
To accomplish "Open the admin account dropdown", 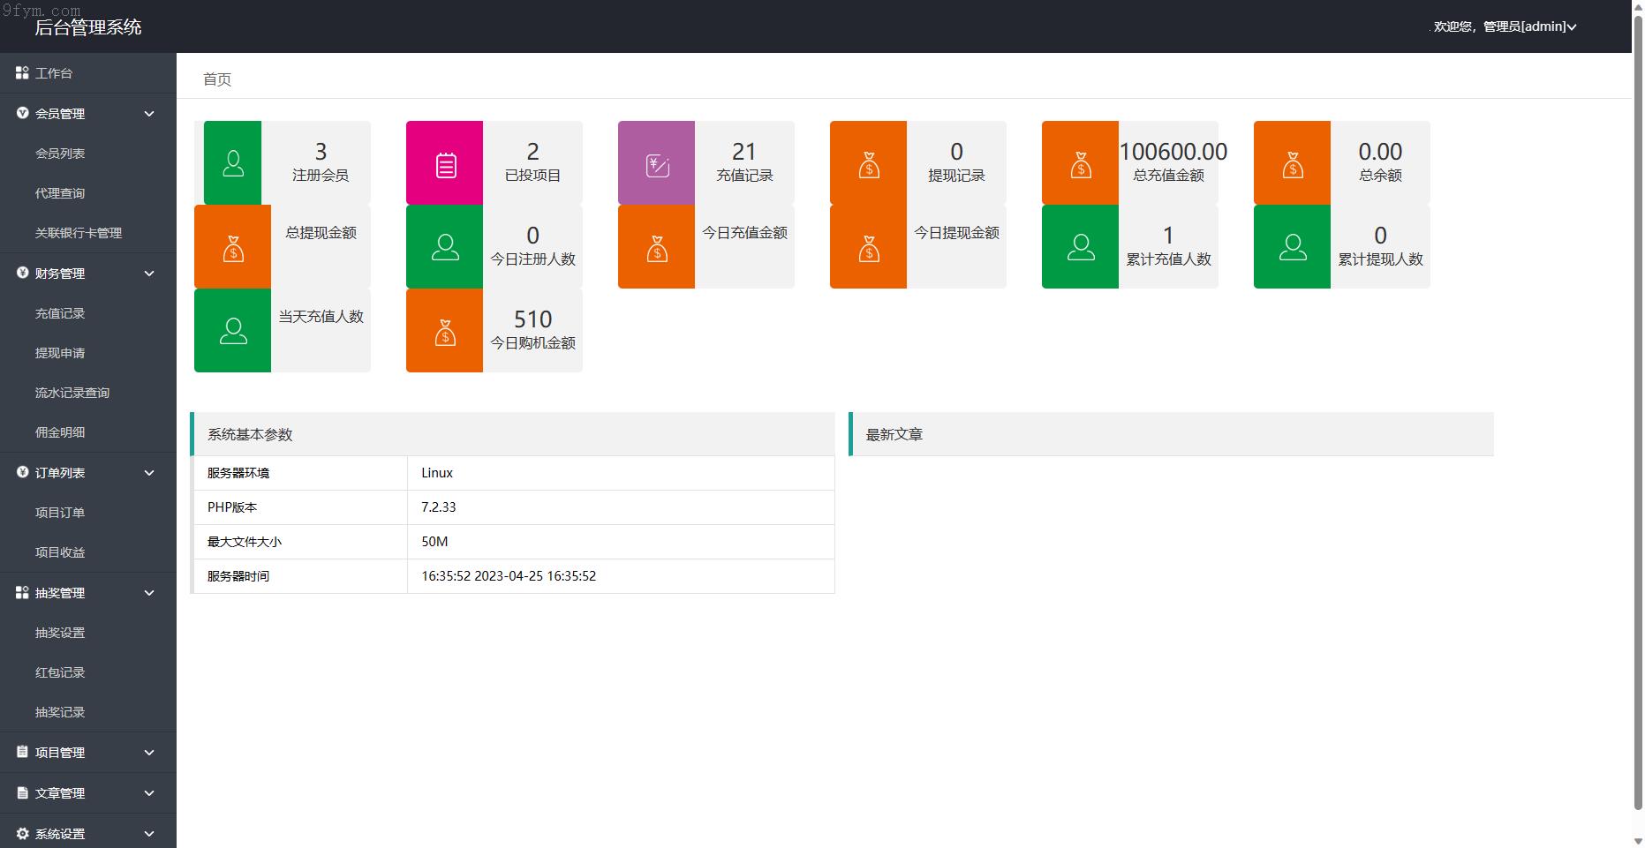I will [1505, 26].
